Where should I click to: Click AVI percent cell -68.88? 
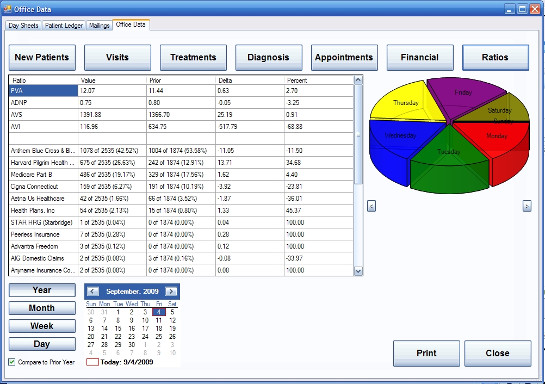(318, 127)
